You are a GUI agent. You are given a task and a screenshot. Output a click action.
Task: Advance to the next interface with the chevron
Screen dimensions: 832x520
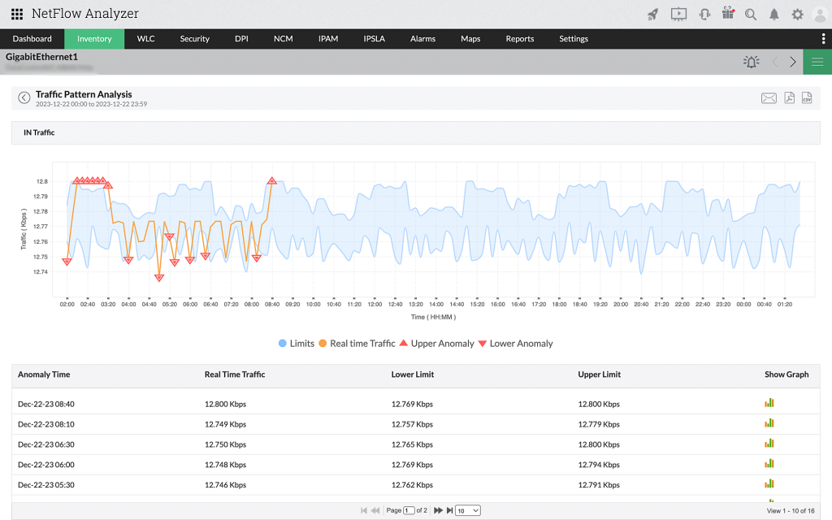[793, 61]
